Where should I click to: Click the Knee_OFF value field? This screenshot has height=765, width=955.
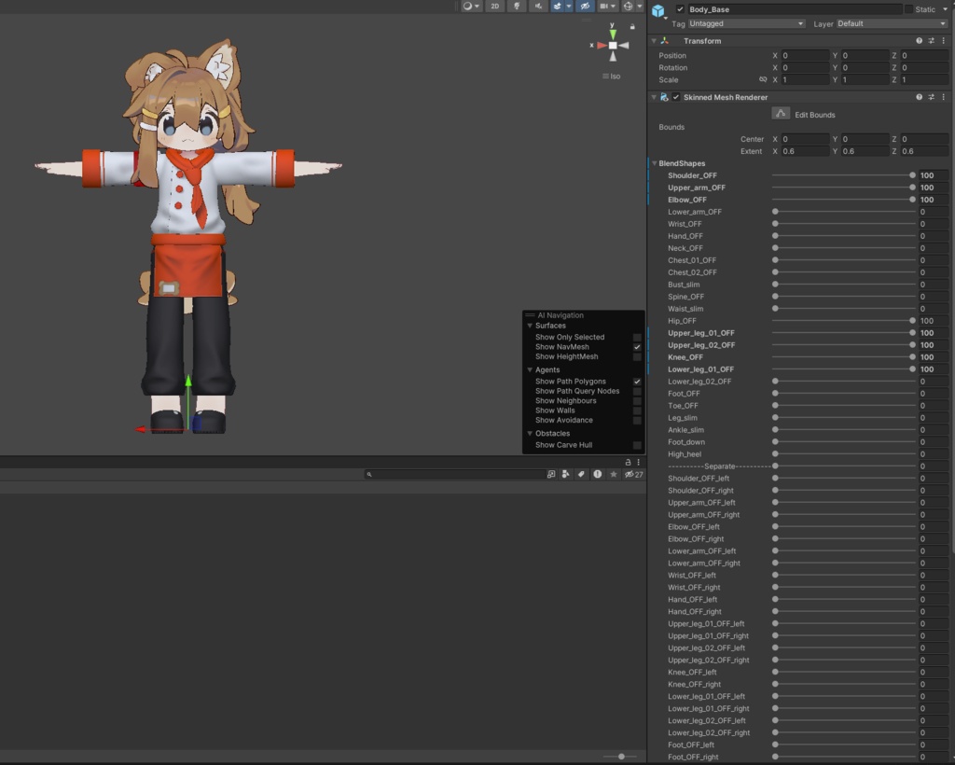tap(933, 357)
